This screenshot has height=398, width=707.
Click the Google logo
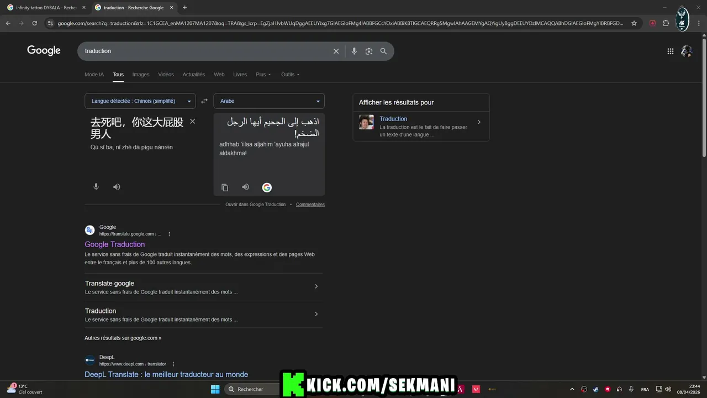click(44, 51)
